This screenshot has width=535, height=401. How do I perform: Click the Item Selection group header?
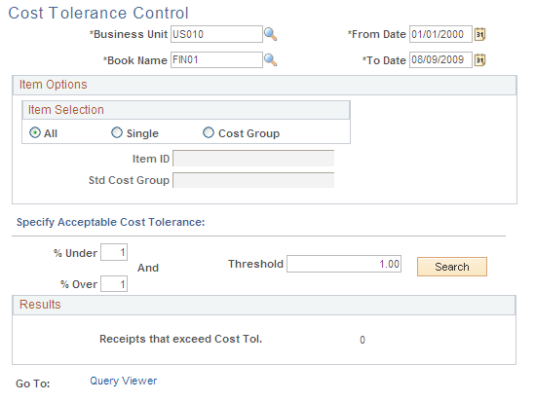(x=186, y=110)
